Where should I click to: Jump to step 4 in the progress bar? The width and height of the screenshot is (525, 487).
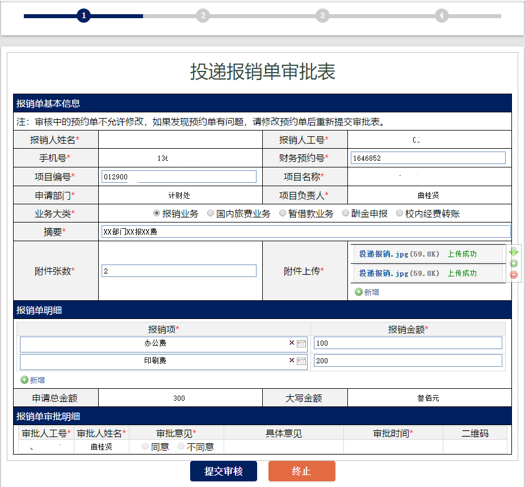[442, 16]
